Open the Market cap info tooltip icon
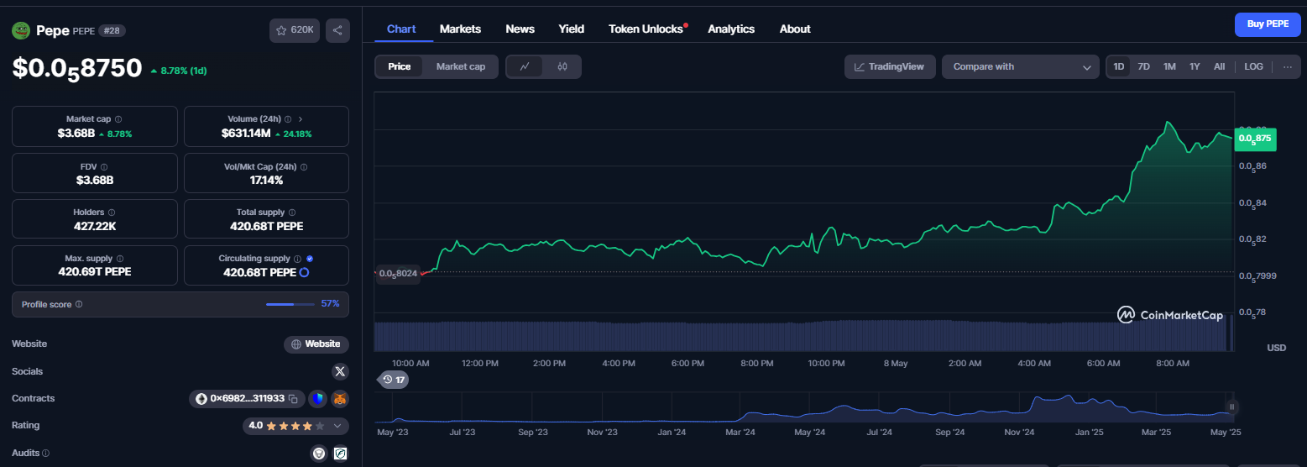 [118, 119]
